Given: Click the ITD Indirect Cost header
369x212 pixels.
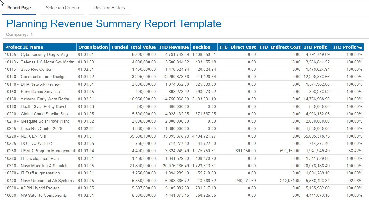Looking at the screenshot, I should [280, 47].
